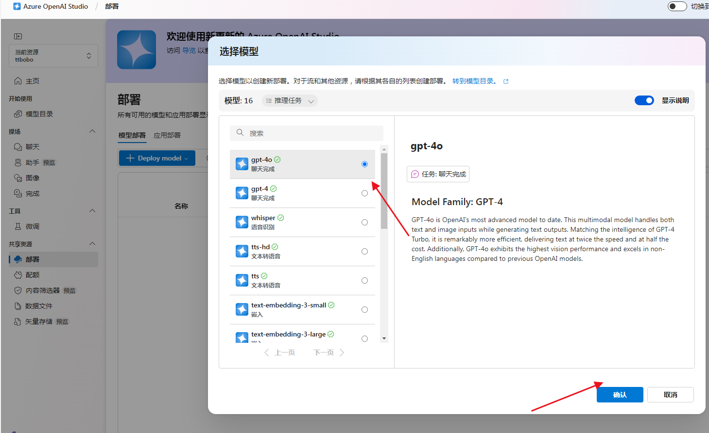Click the deployment icon beside 部署
The height and width of the screenshot is (433, 709).
point(18,259)
